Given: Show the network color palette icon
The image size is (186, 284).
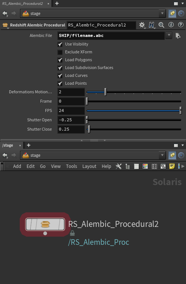Looking at the screenshot, I should click(145, 166).
